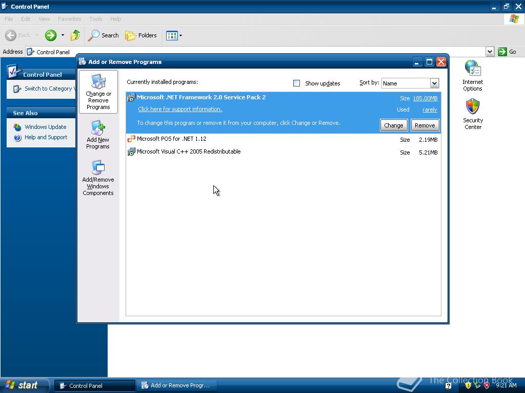
Task: Open the Edit menu
Action: (26, 19)
